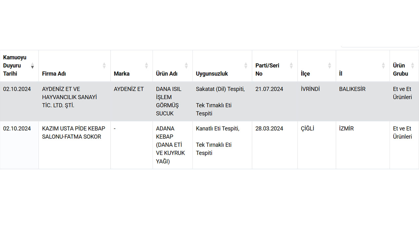The height and width of the screenshot is (235, 419).
Task: Select the BALIKESİR province cell
Action: [363, 101]
